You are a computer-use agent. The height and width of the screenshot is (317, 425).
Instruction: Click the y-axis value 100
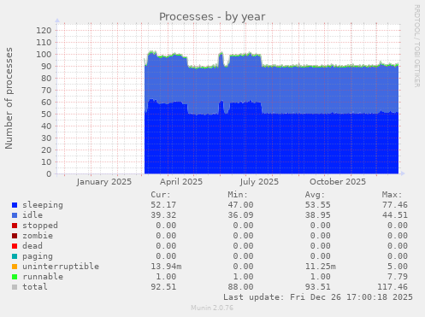point(44,55)
